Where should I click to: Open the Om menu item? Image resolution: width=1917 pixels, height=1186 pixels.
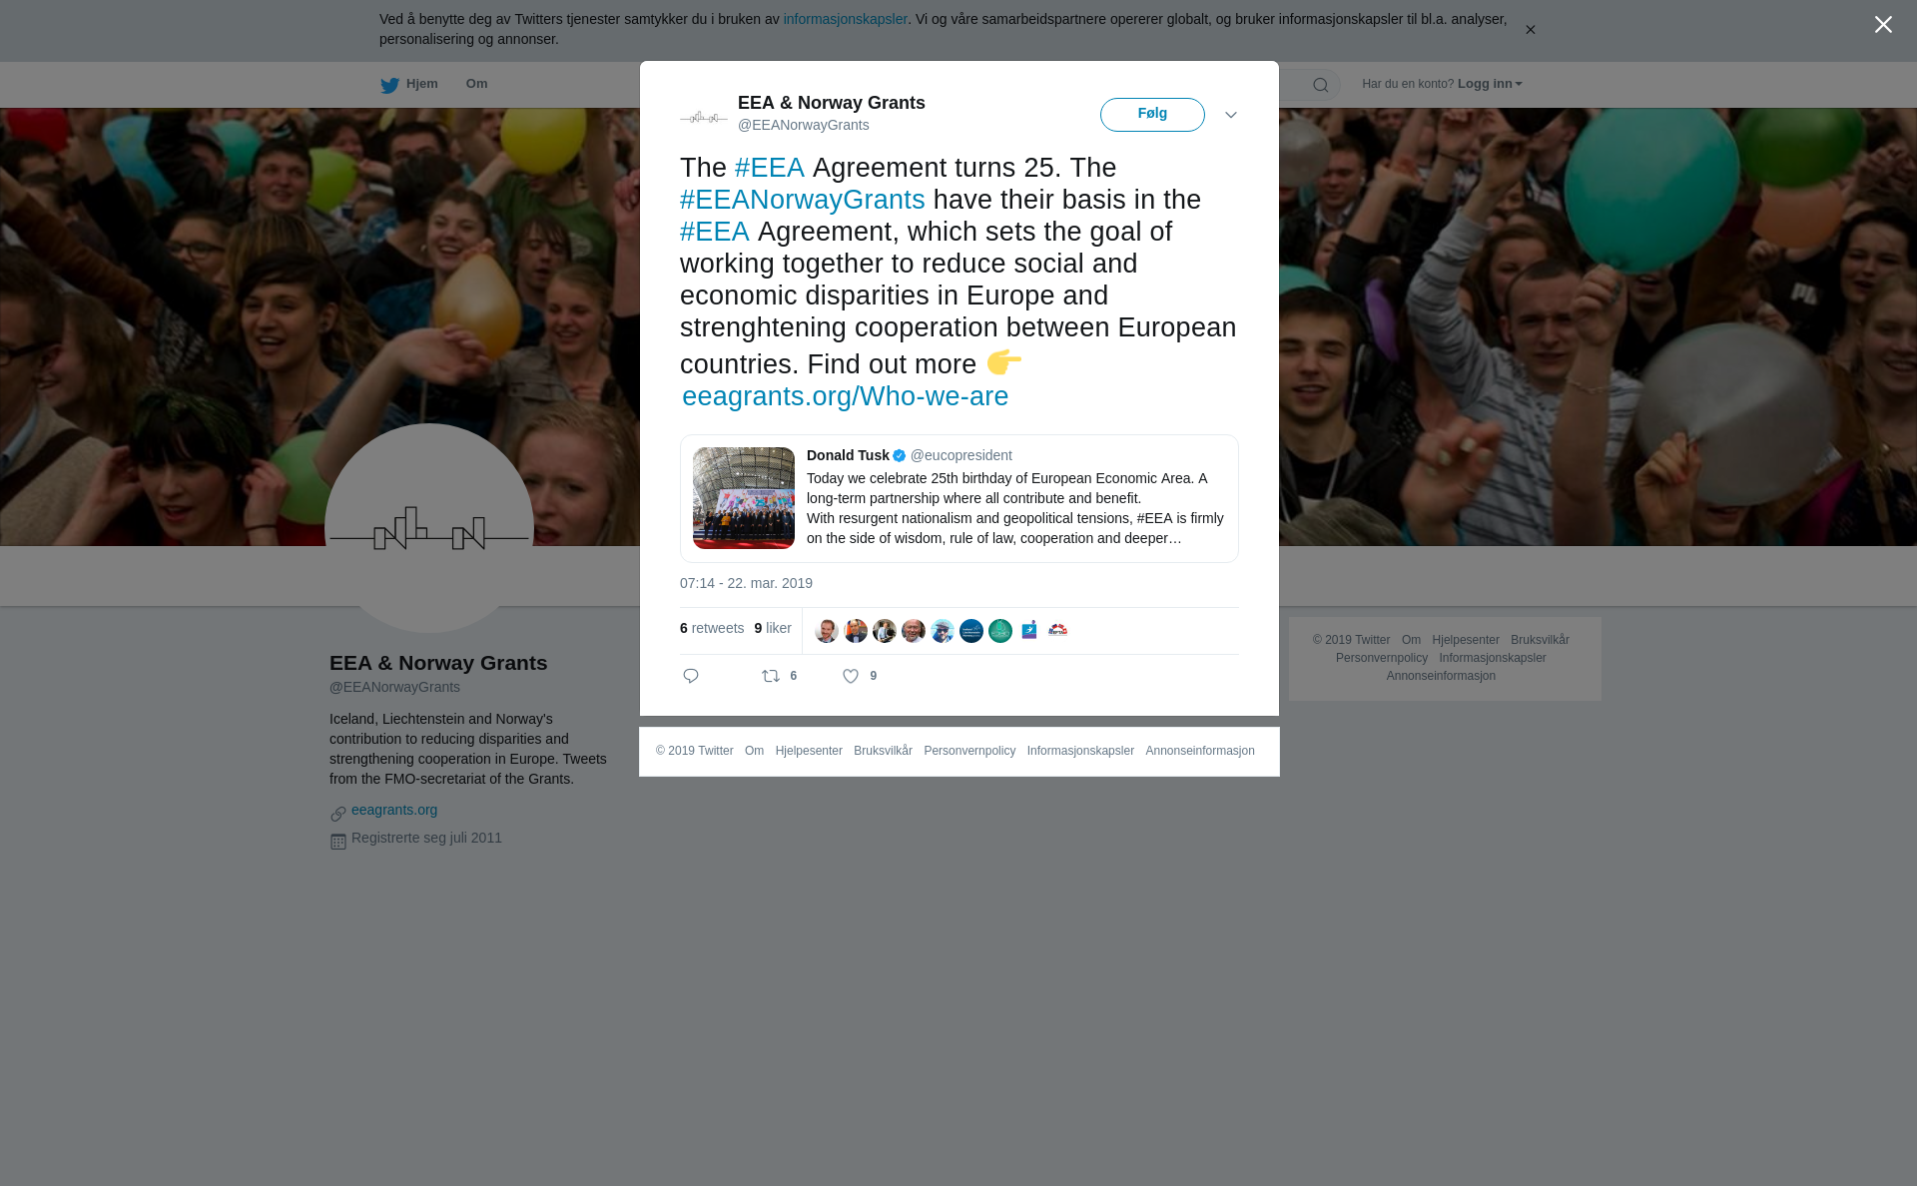[x=476, y=84]
